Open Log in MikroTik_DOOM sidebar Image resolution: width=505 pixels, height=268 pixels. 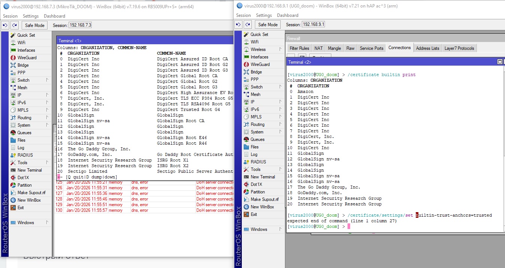pos(21,148)
